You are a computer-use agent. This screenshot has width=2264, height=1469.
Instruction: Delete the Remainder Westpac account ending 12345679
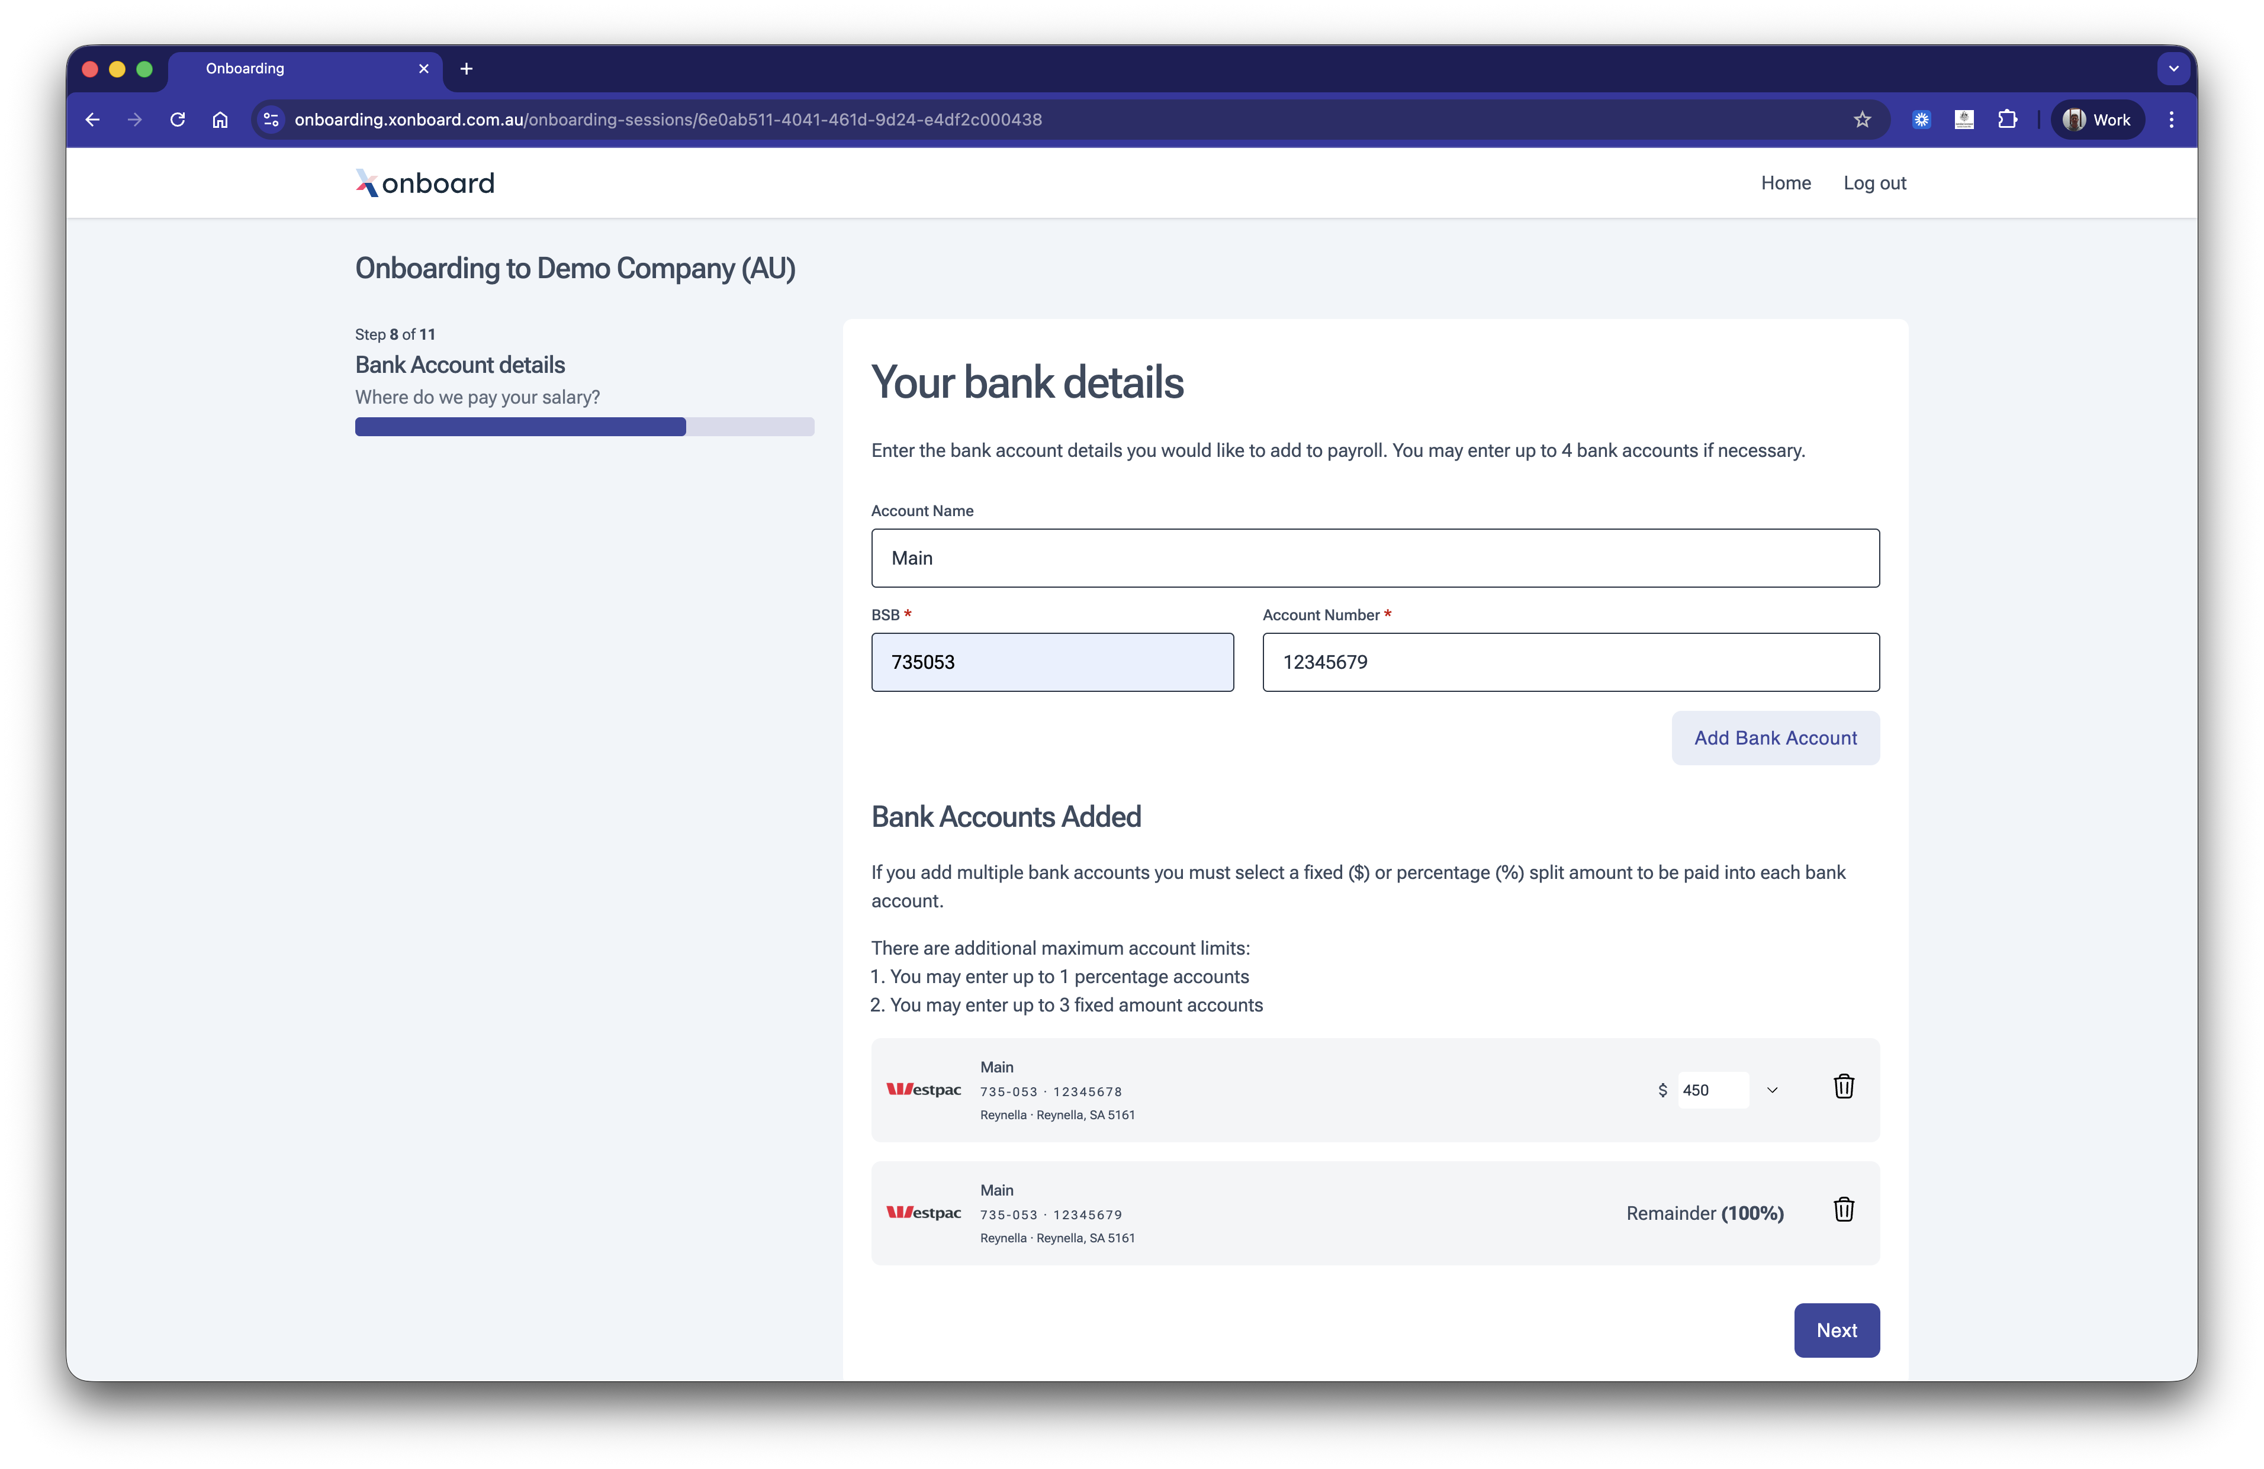point(1842,1209)
